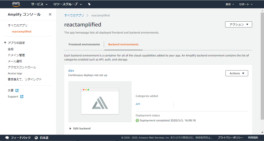Viewport: 264px width, 141px height.
Task: Open the 東京 region dropdown
Action: 230,4
